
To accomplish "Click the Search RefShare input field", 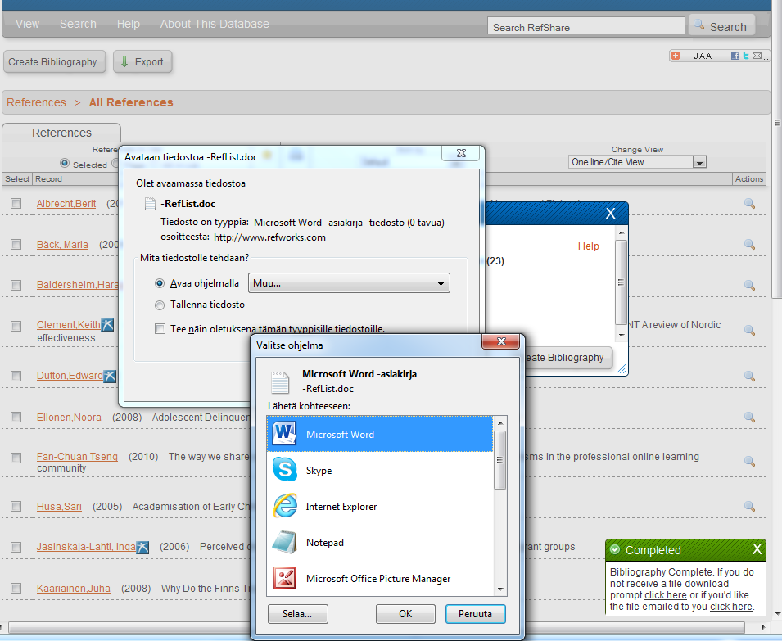I will (586, 26).
